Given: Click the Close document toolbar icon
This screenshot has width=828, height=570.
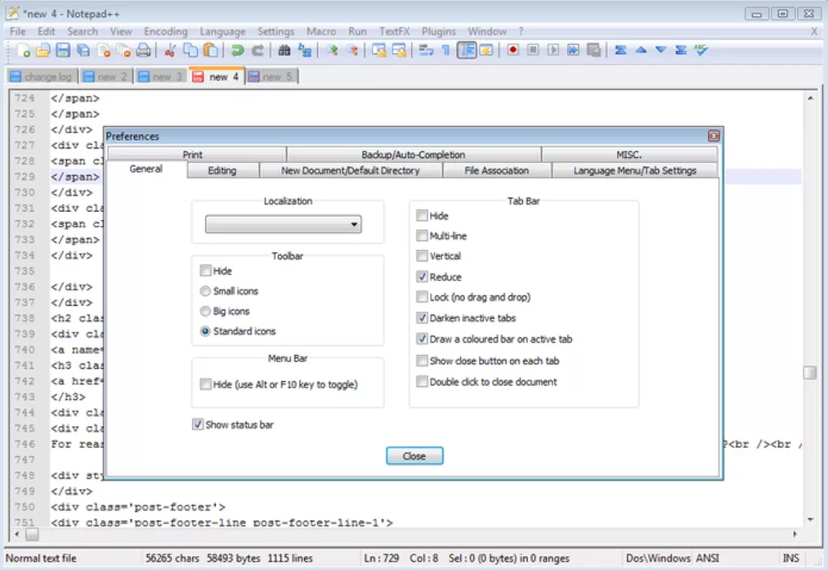Looking at the screenshot, I should (104, 50).
